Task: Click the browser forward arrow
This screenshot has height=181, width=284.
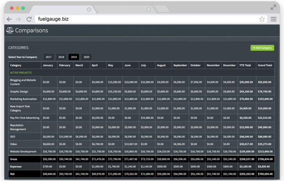Action: 18,19
